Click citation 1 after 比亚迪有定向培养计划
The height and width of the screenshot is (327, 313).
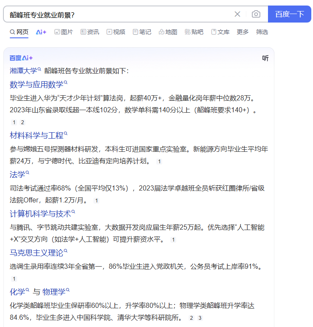159,162
